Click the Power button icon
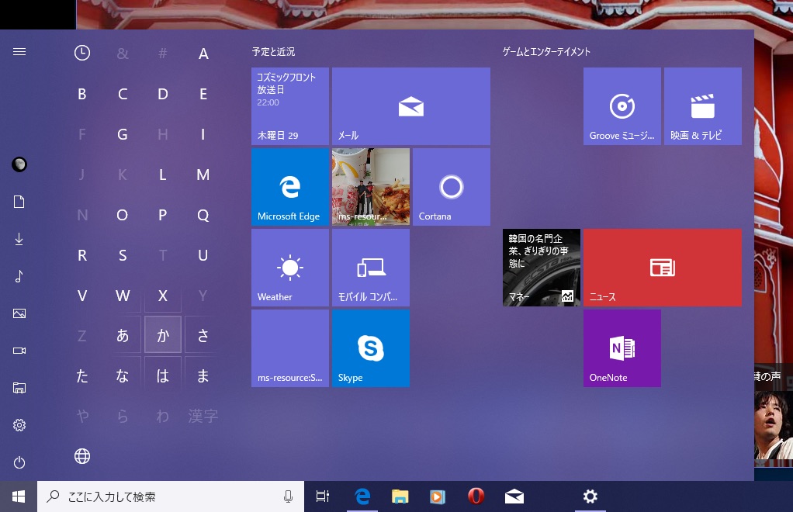The height and width of the screenshot is (512, 793). (x=19, y=462)
